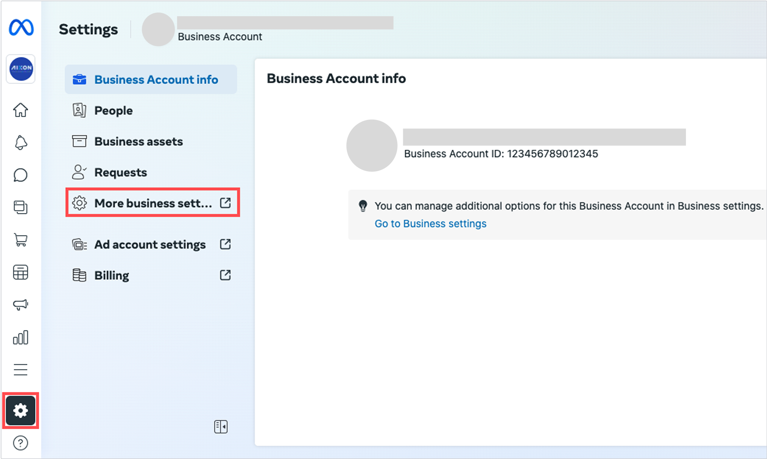Open More business settings external link

pyautogui.click(x=152, y=203)
